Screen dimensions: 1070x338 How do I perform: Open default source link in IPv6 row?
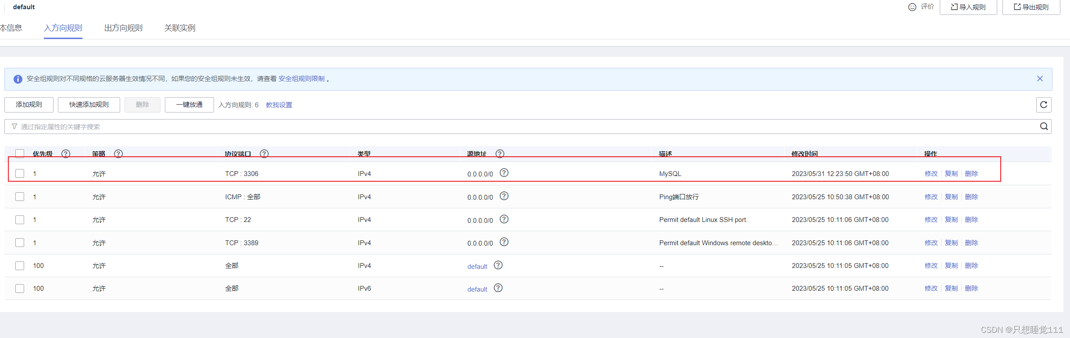click(477, 289)
